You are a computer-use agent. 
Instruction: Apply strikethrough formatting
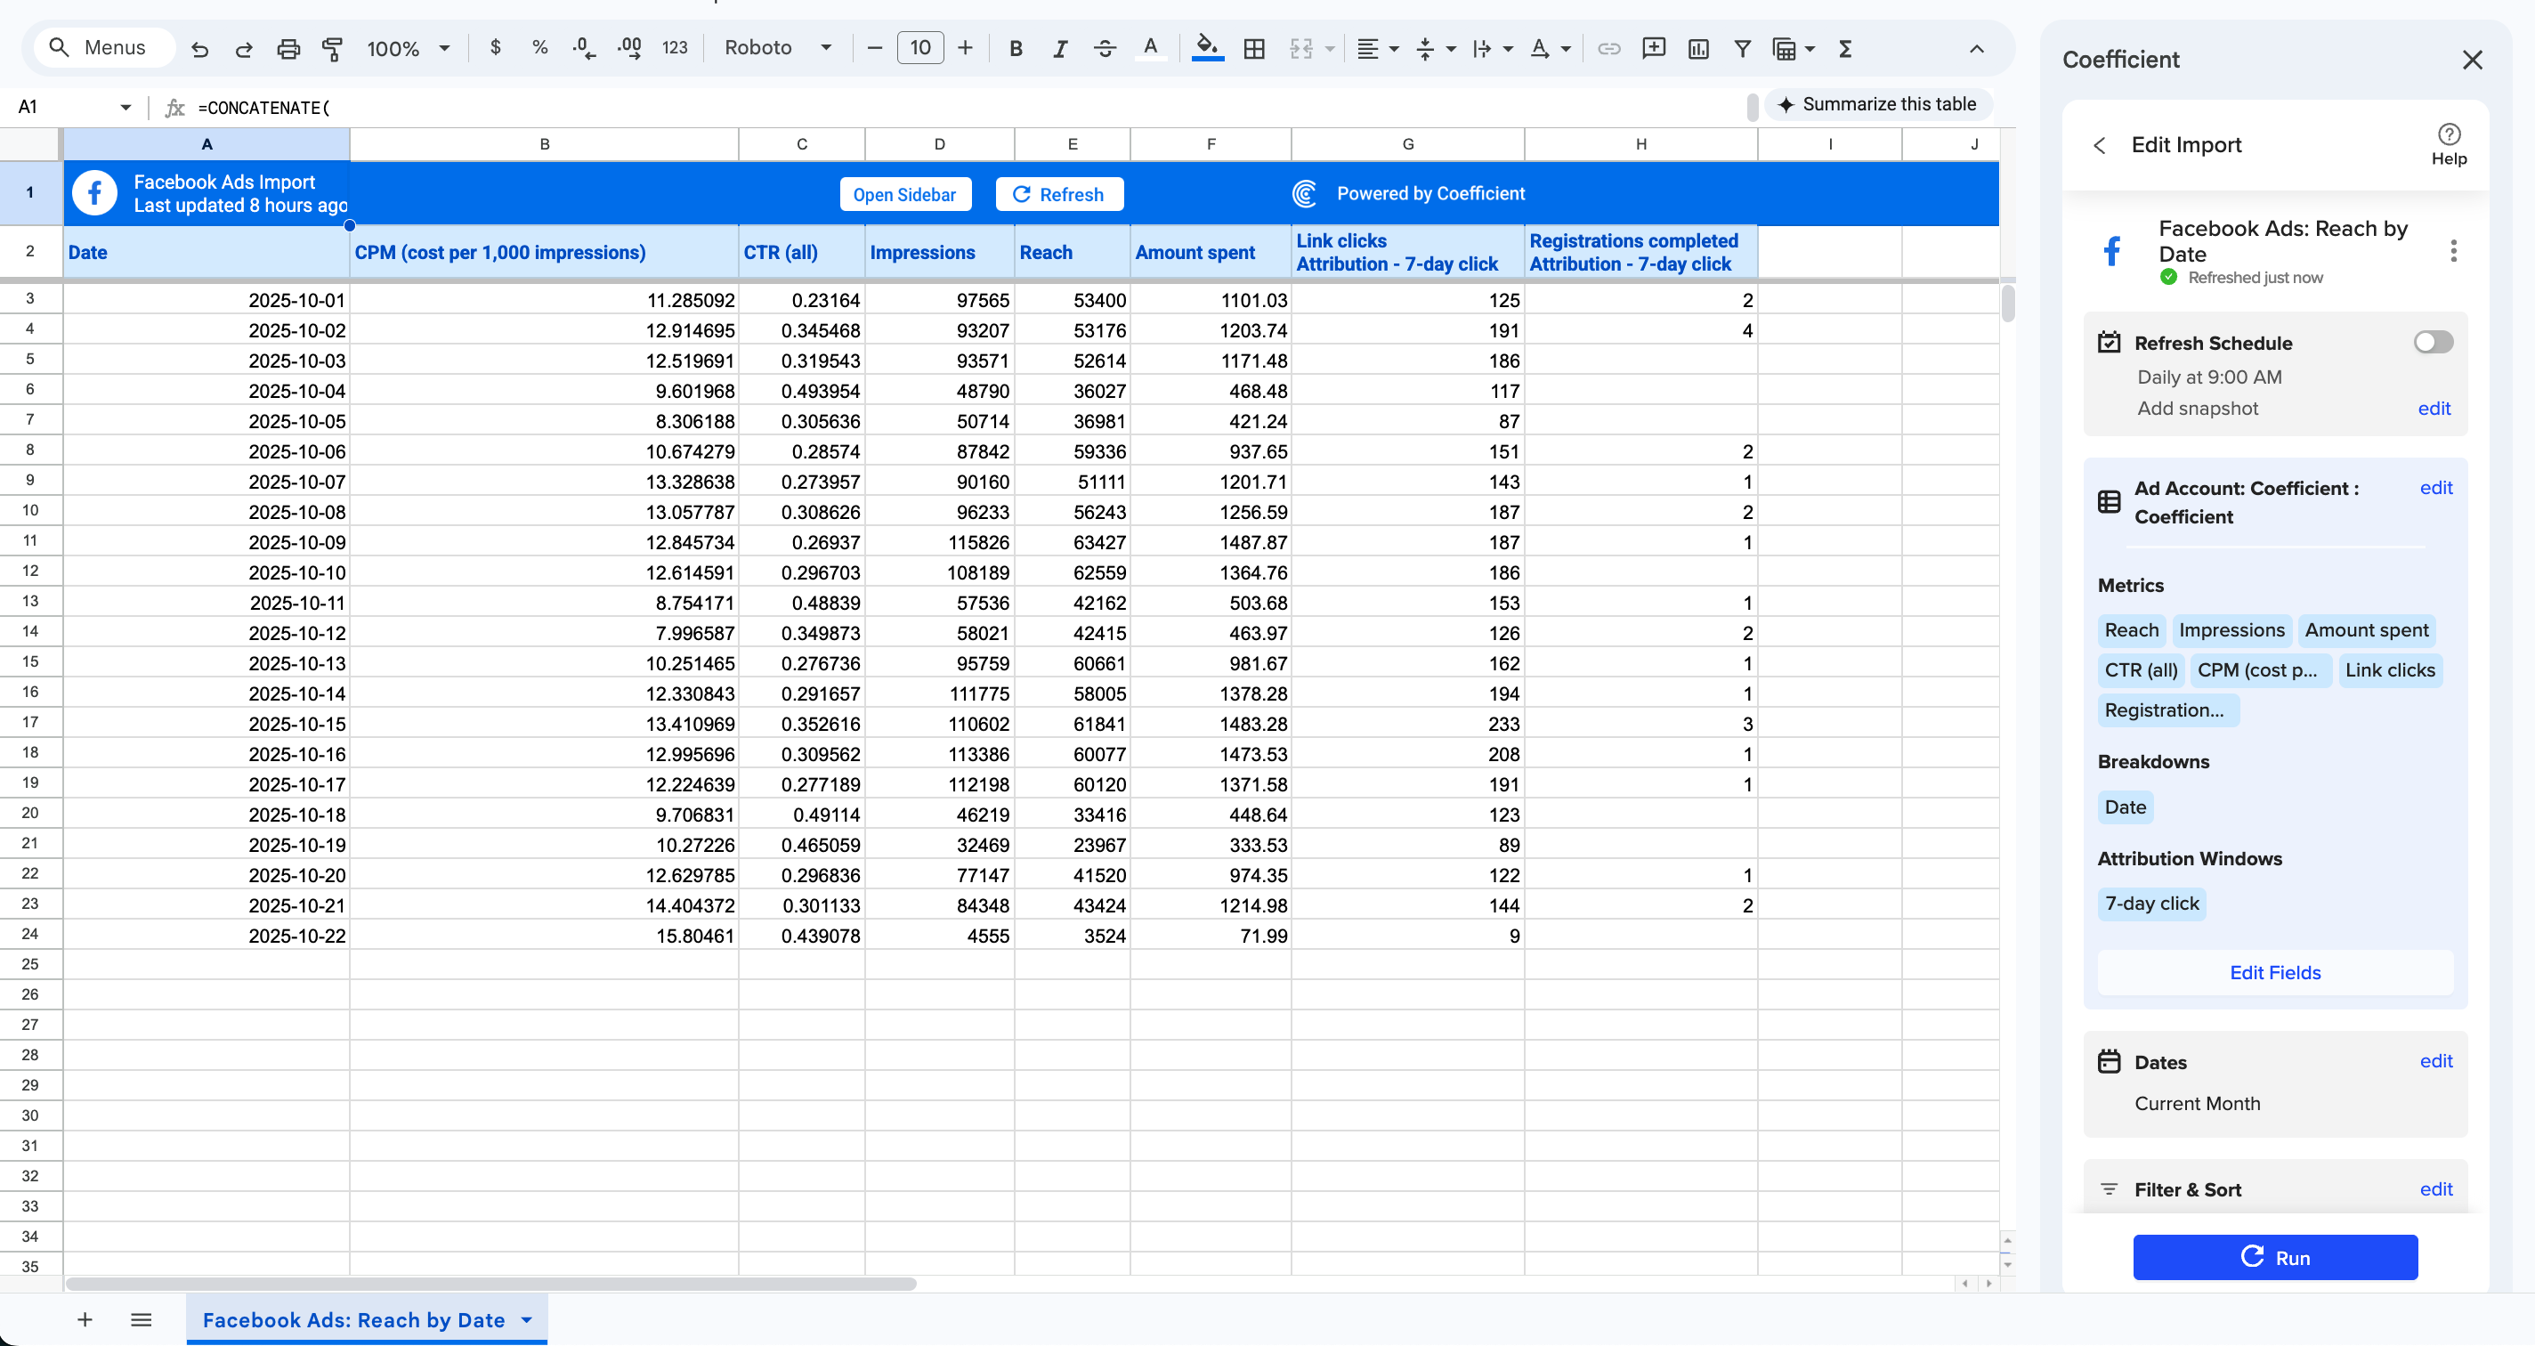click(1106, 47)
